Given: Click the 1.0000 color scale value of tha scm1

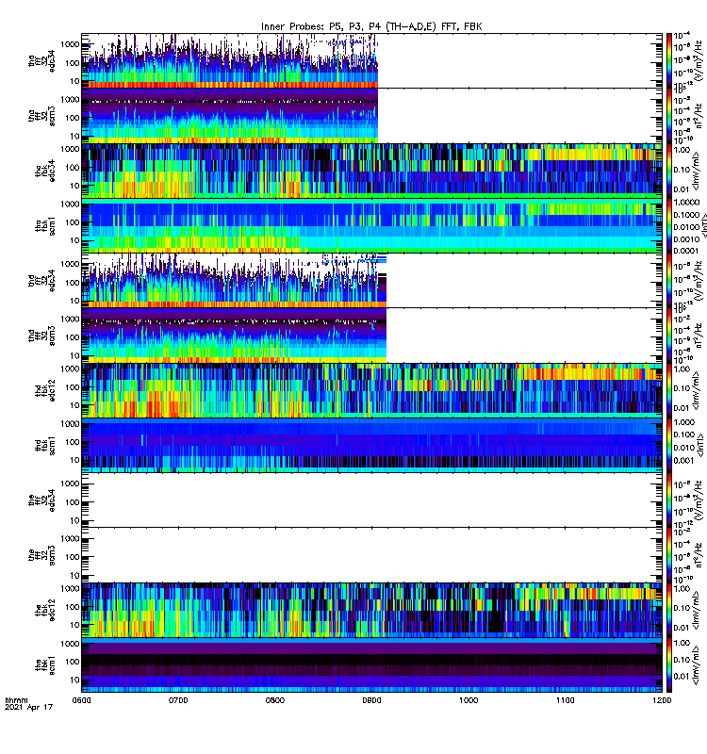Looking at the screenshot, I should tap(686, 203).
